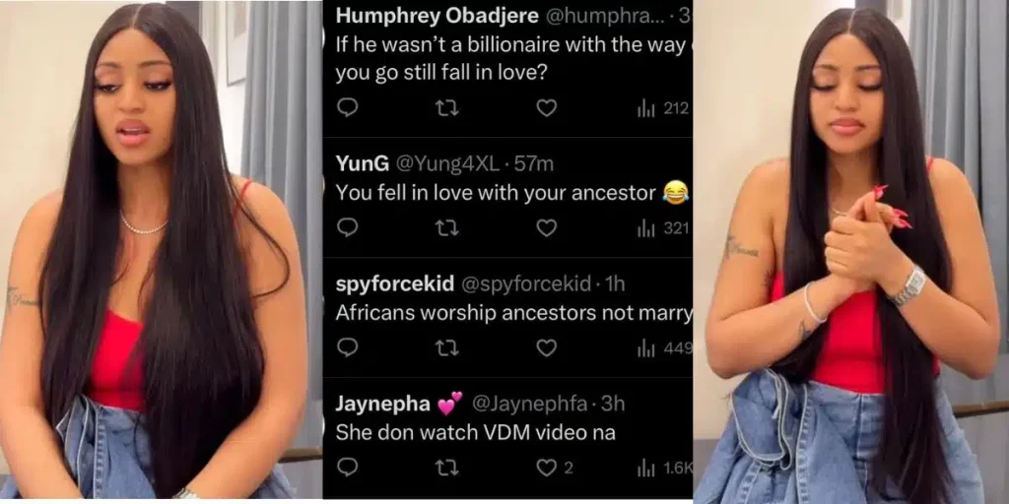View analytics showing 212 views

(663, 108)
